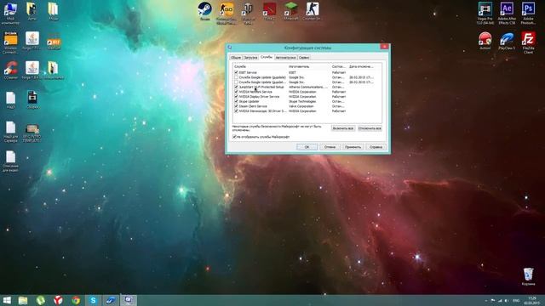Sort by the Изготовитель column header

(309, 66)
